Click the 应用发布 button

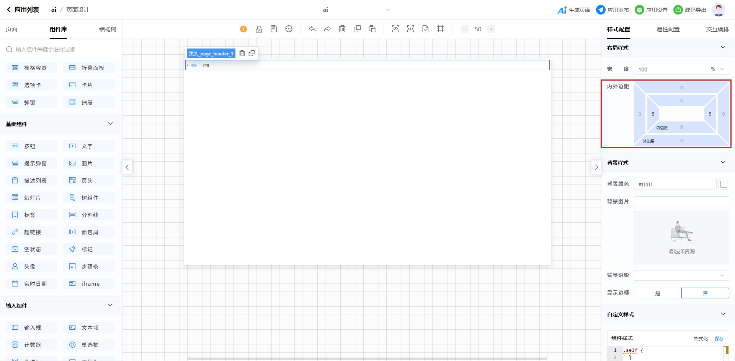(x=612, y=10)
